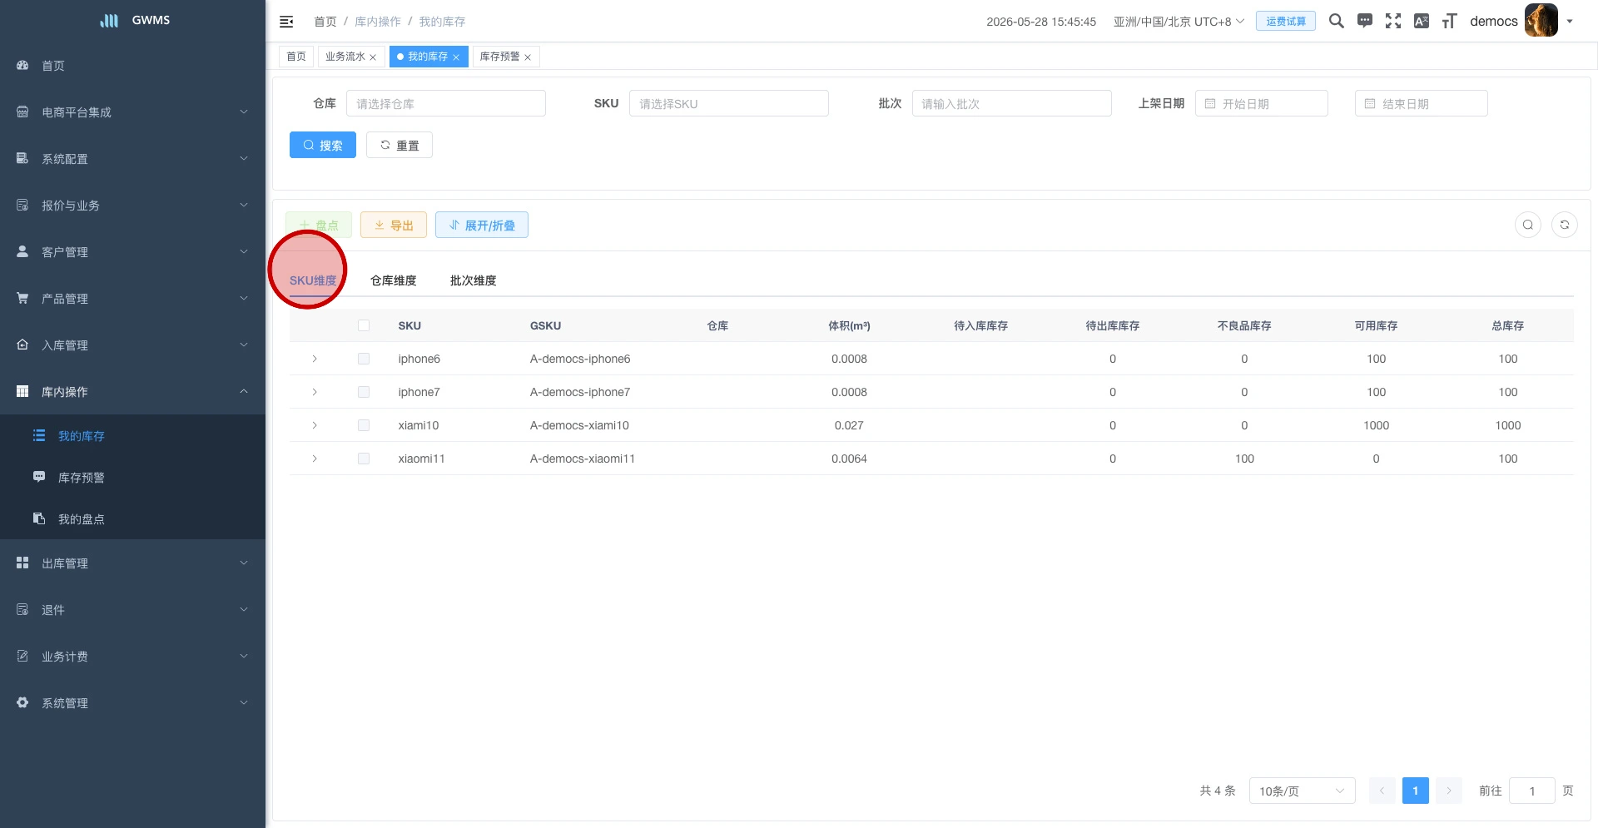The image size is (1598, 828).
Task: Open the SKU select dropdown
Action: coord(729,103)
